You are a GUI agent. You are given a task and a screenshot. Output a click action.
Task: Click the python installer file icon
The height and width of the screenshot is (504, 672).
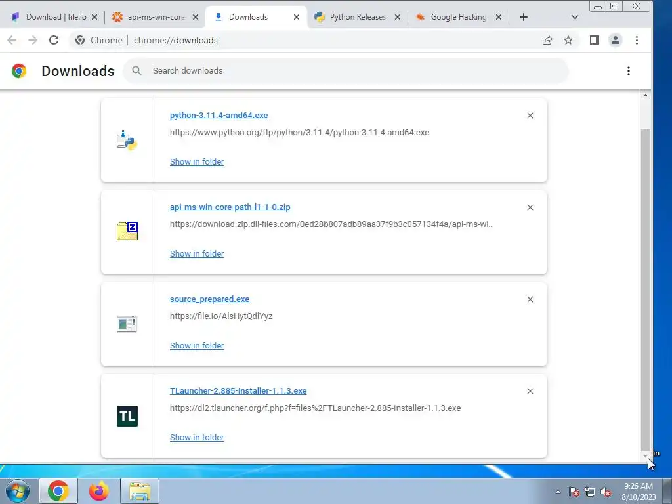[127, 140]
